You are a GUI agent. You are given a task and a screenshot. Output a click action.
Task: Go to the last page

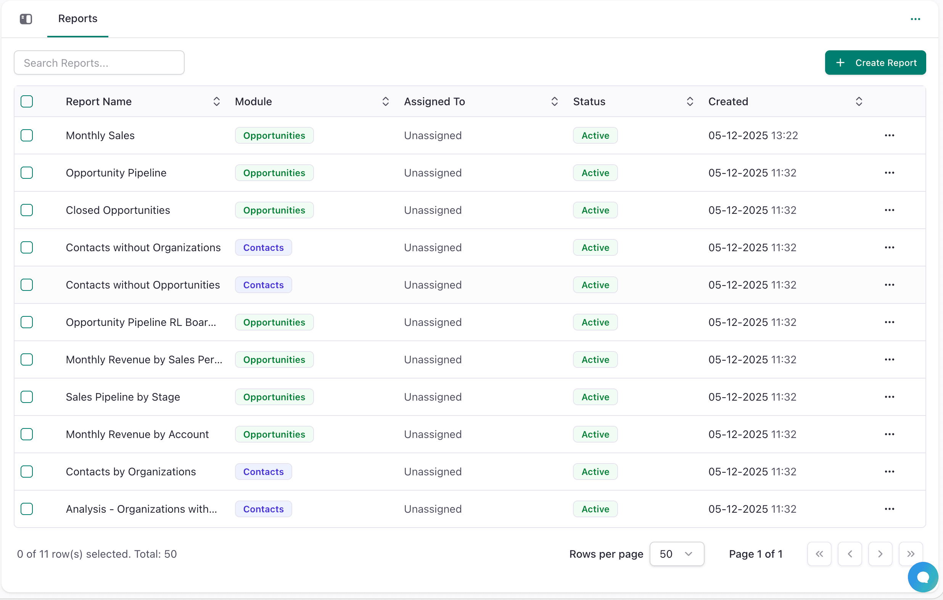(x=911, y=554)
